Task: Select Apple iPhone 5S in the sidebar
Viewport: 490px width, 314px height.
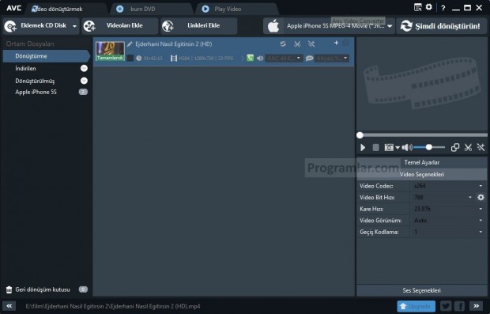Action: [x=36, y=92]
